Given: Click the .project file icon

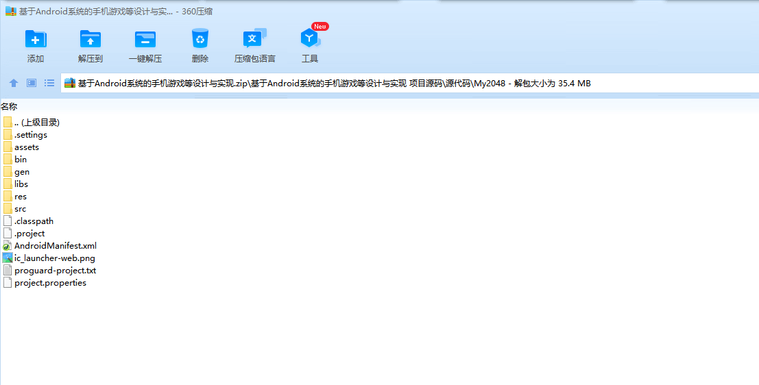Looking at the screenshot, I should click(8, 233).
